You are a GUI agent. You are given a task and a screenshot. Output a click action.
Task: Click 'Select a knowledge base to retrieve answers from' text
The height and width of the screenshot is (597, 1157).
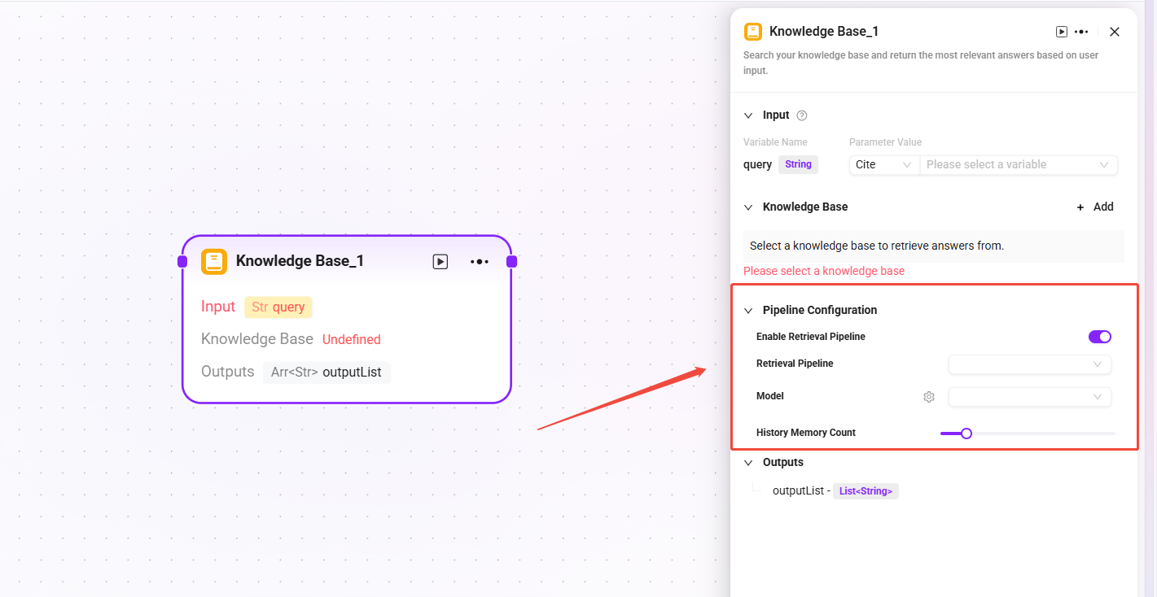pyautogui.click(x=877, y=246)
